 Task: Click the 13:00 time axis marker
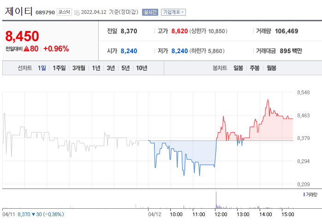point(243,214)
